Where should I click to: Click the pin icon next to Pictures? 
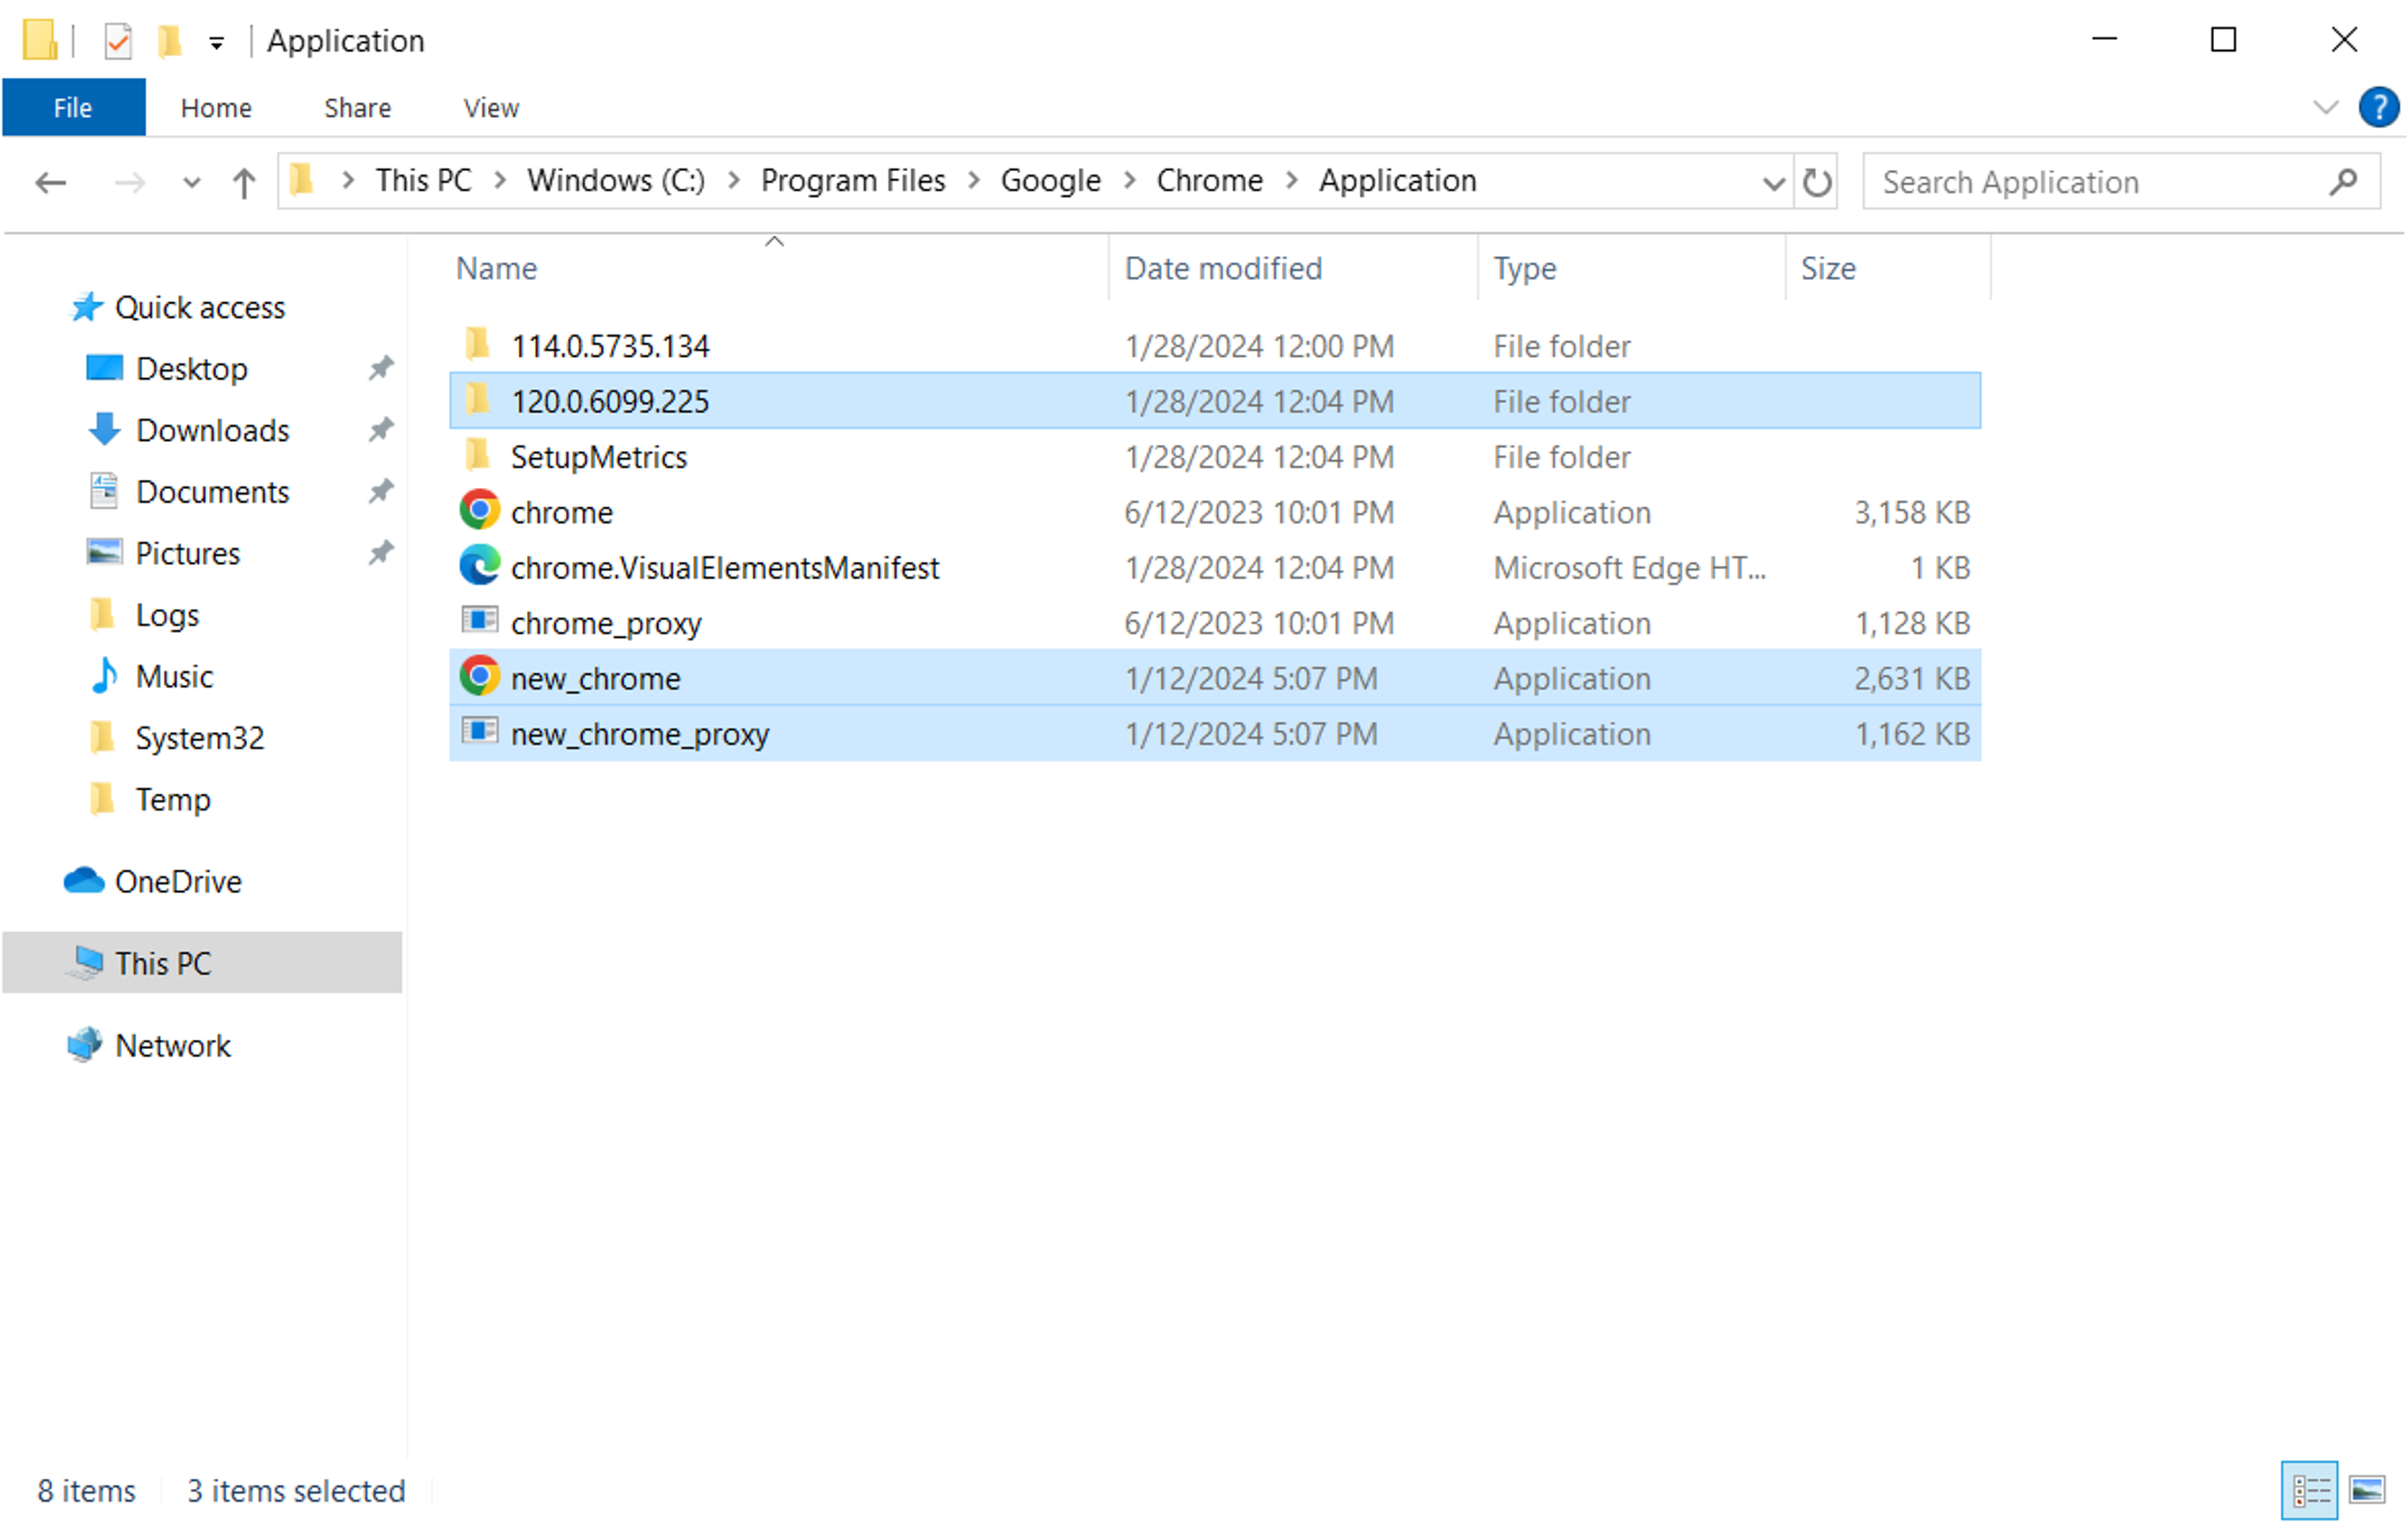point(380,553)
